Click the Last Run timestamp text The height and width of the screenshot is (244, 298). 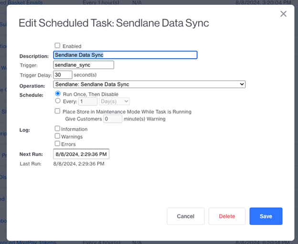coord(79,164)
